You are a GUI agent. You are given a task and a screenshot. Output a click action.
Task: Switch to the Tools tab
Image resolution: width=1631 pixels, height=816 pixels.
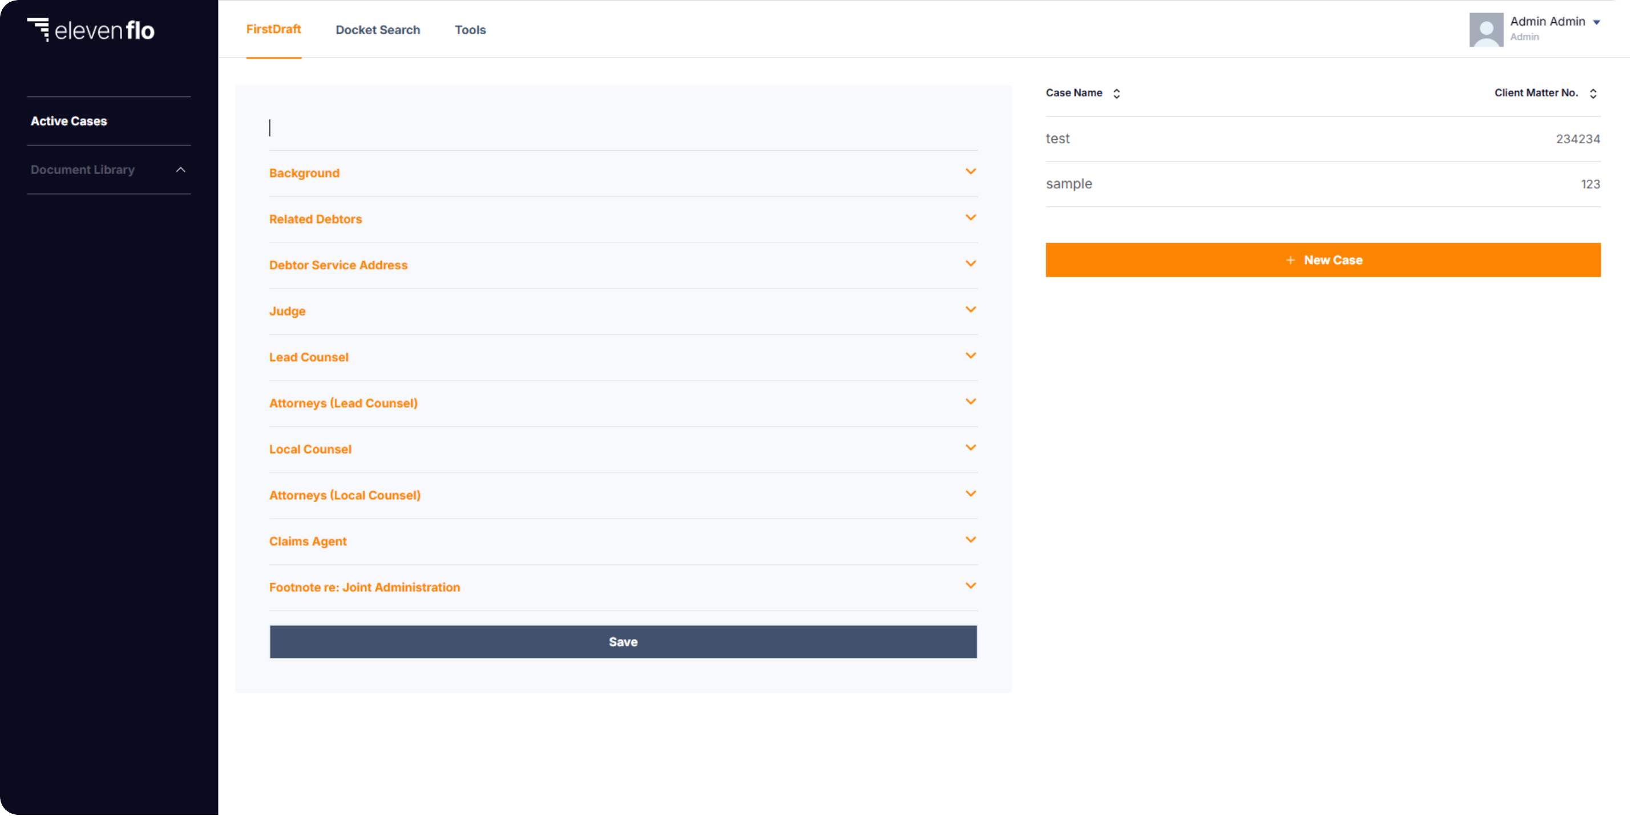470,29
